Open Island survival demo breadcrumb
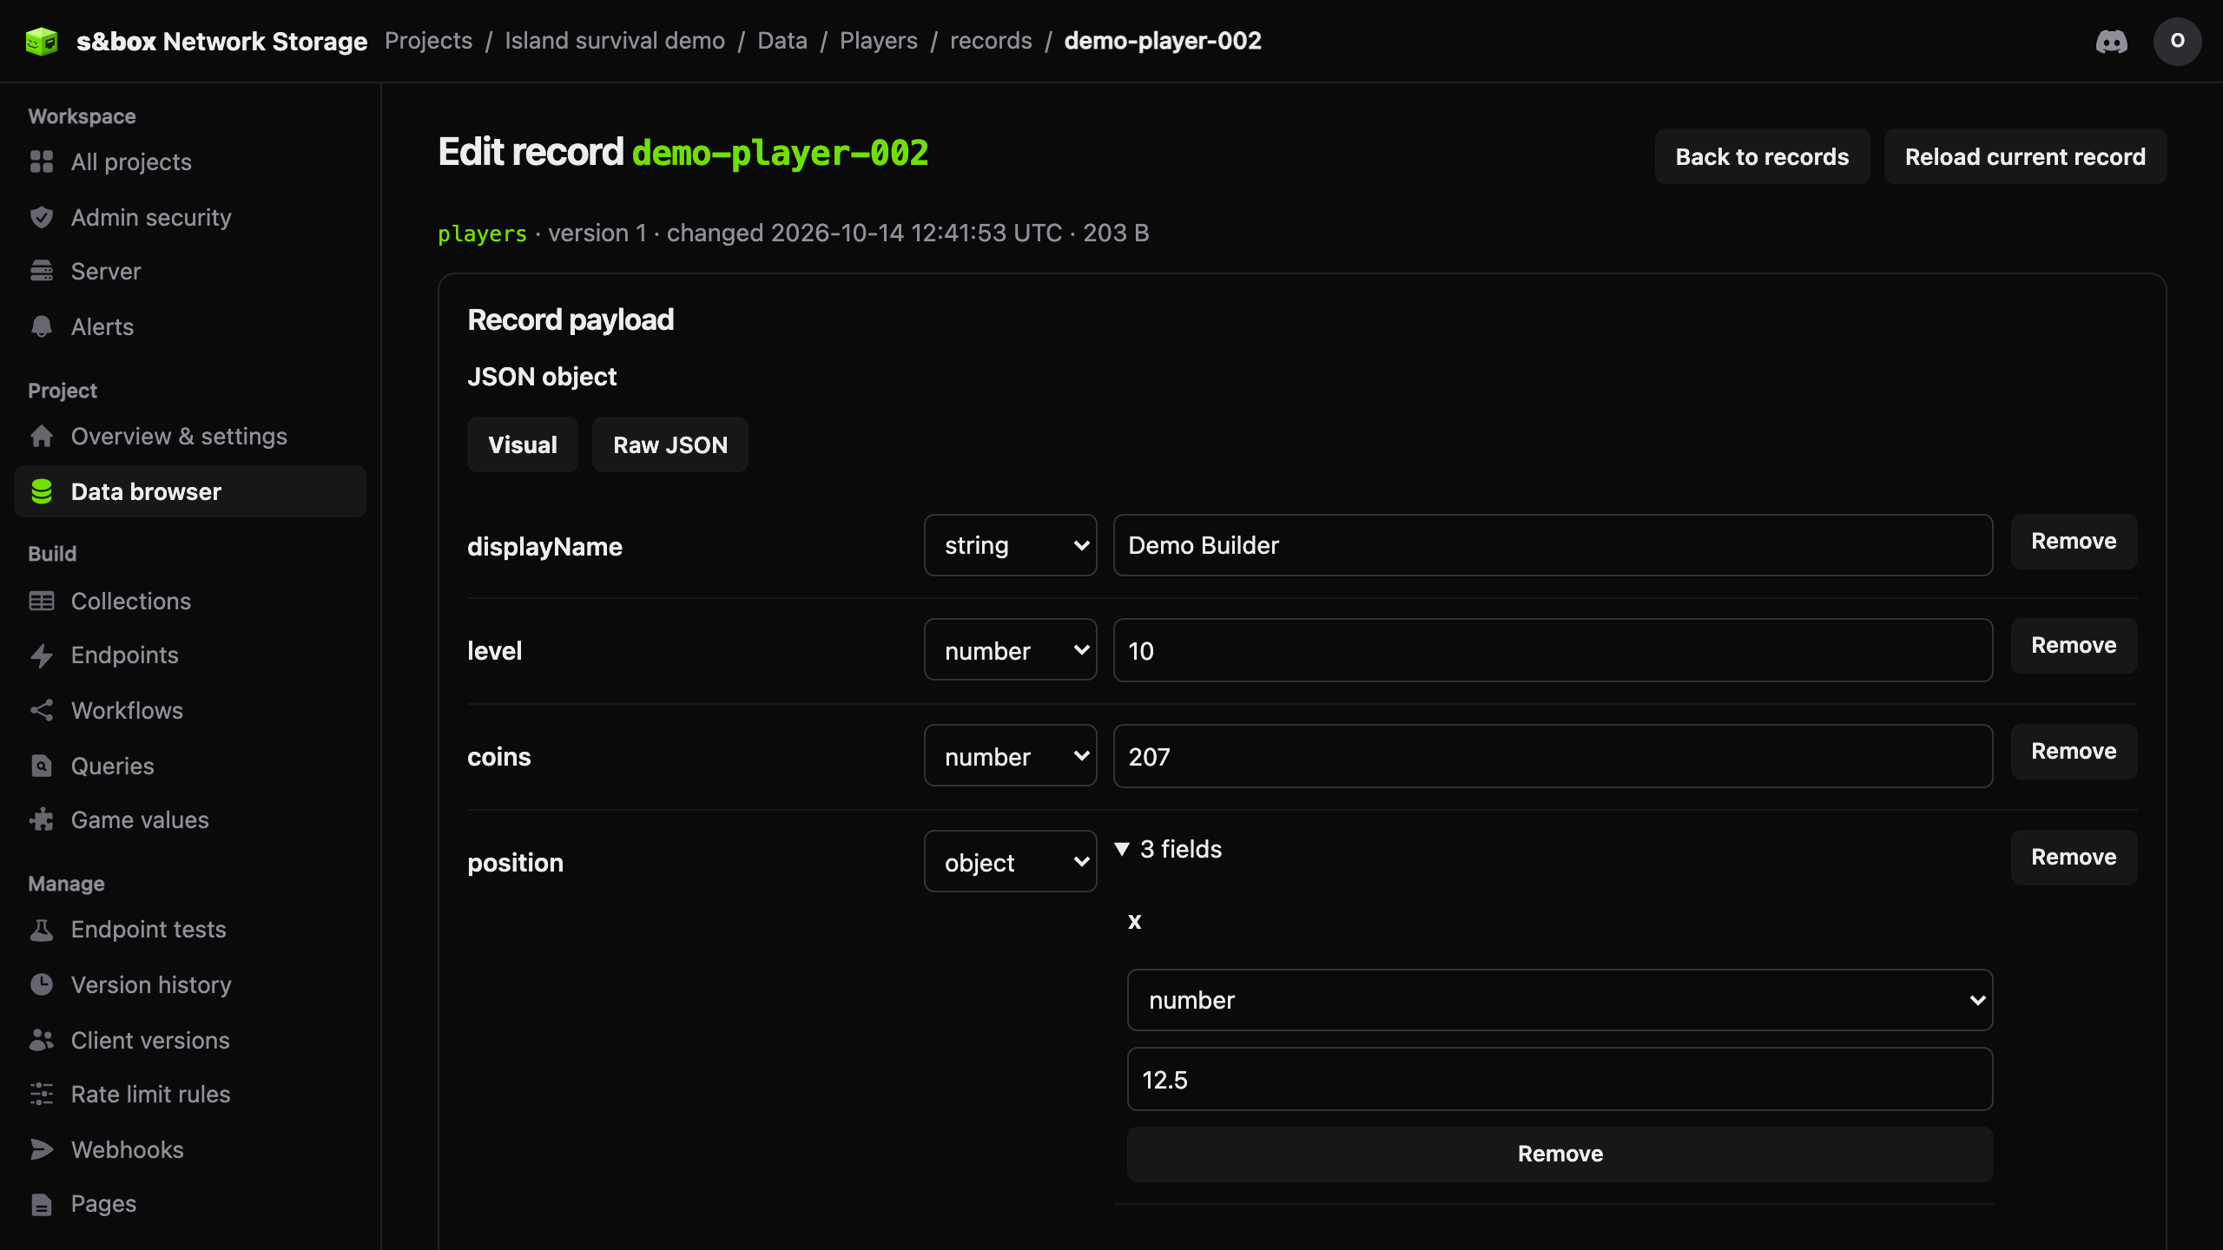Viewport: 2223px width, 1250px height. pyautogui.click(x=615, y=41)
